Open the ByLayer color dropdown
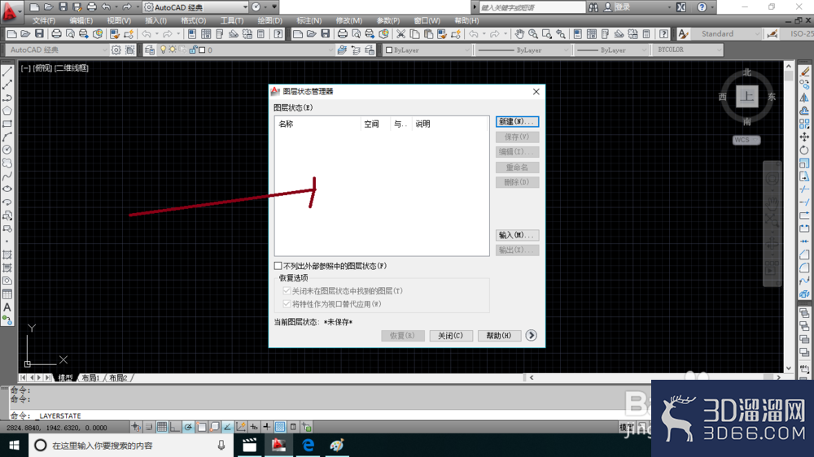814x457 pixels. 427,50
